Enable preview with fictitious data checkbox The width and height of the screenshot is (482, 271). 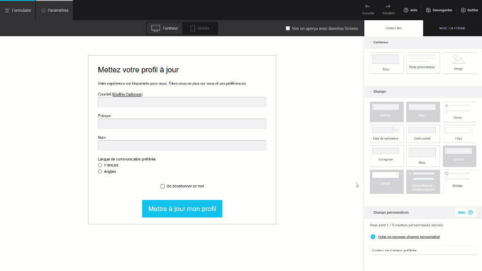[x=288, y=28]
